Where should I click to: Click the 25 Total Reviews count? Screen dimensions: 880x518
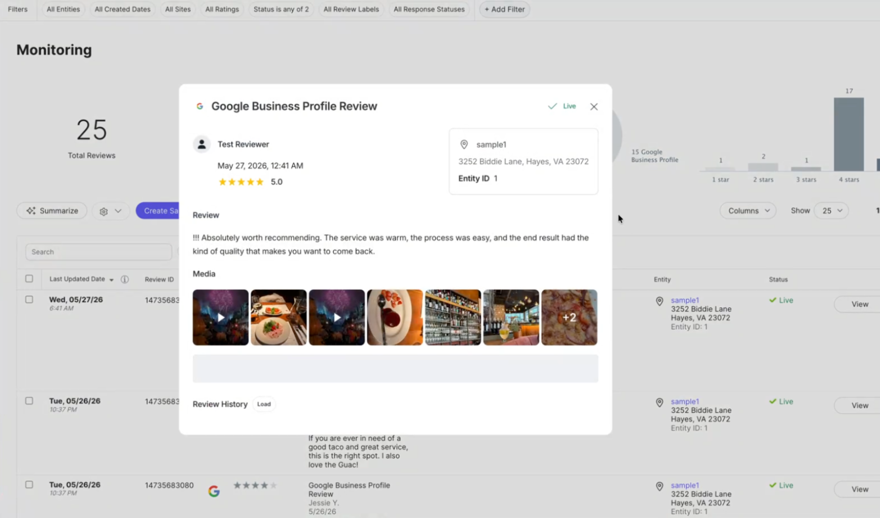(92, 130)
